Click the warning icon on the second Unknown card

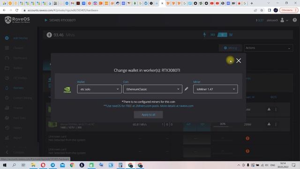[247, 151]
